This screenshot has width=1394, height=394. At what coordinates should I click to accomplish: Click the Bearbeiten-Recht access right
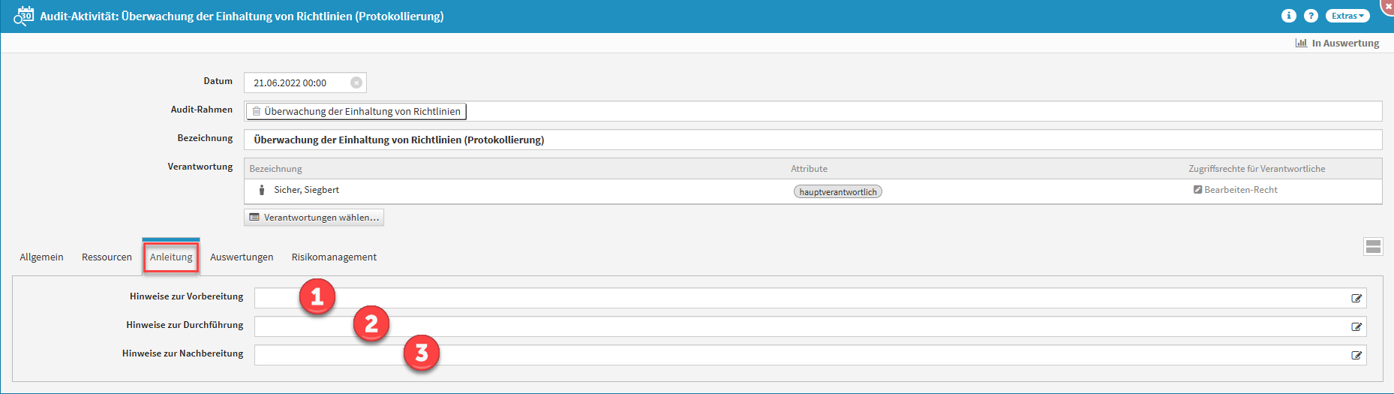[x=1235, y=190]
